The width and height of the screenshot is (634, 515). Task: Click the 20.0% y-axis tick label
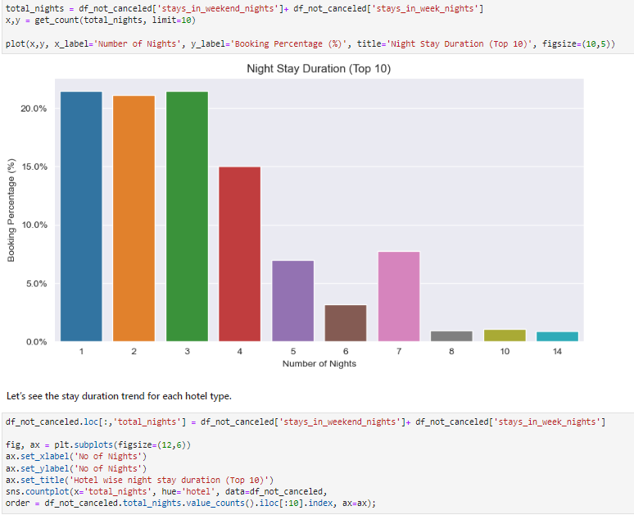(34, 108)
